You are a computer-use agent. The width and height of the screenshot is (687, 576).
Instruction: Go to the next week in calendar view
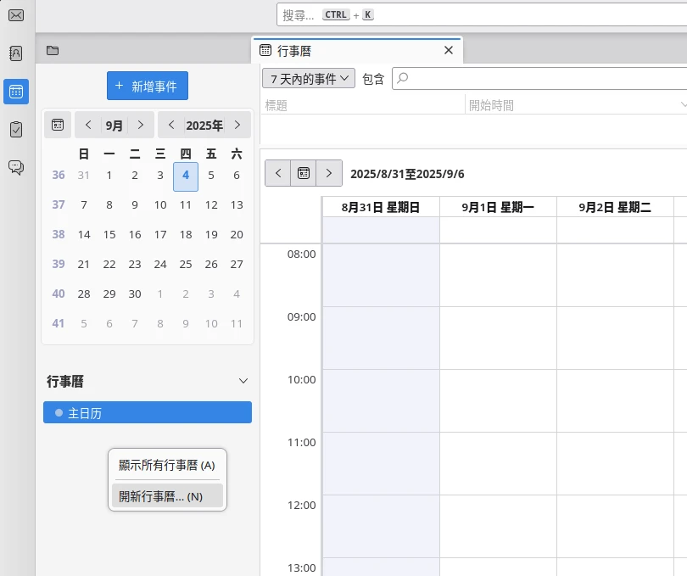click(330, 173)
